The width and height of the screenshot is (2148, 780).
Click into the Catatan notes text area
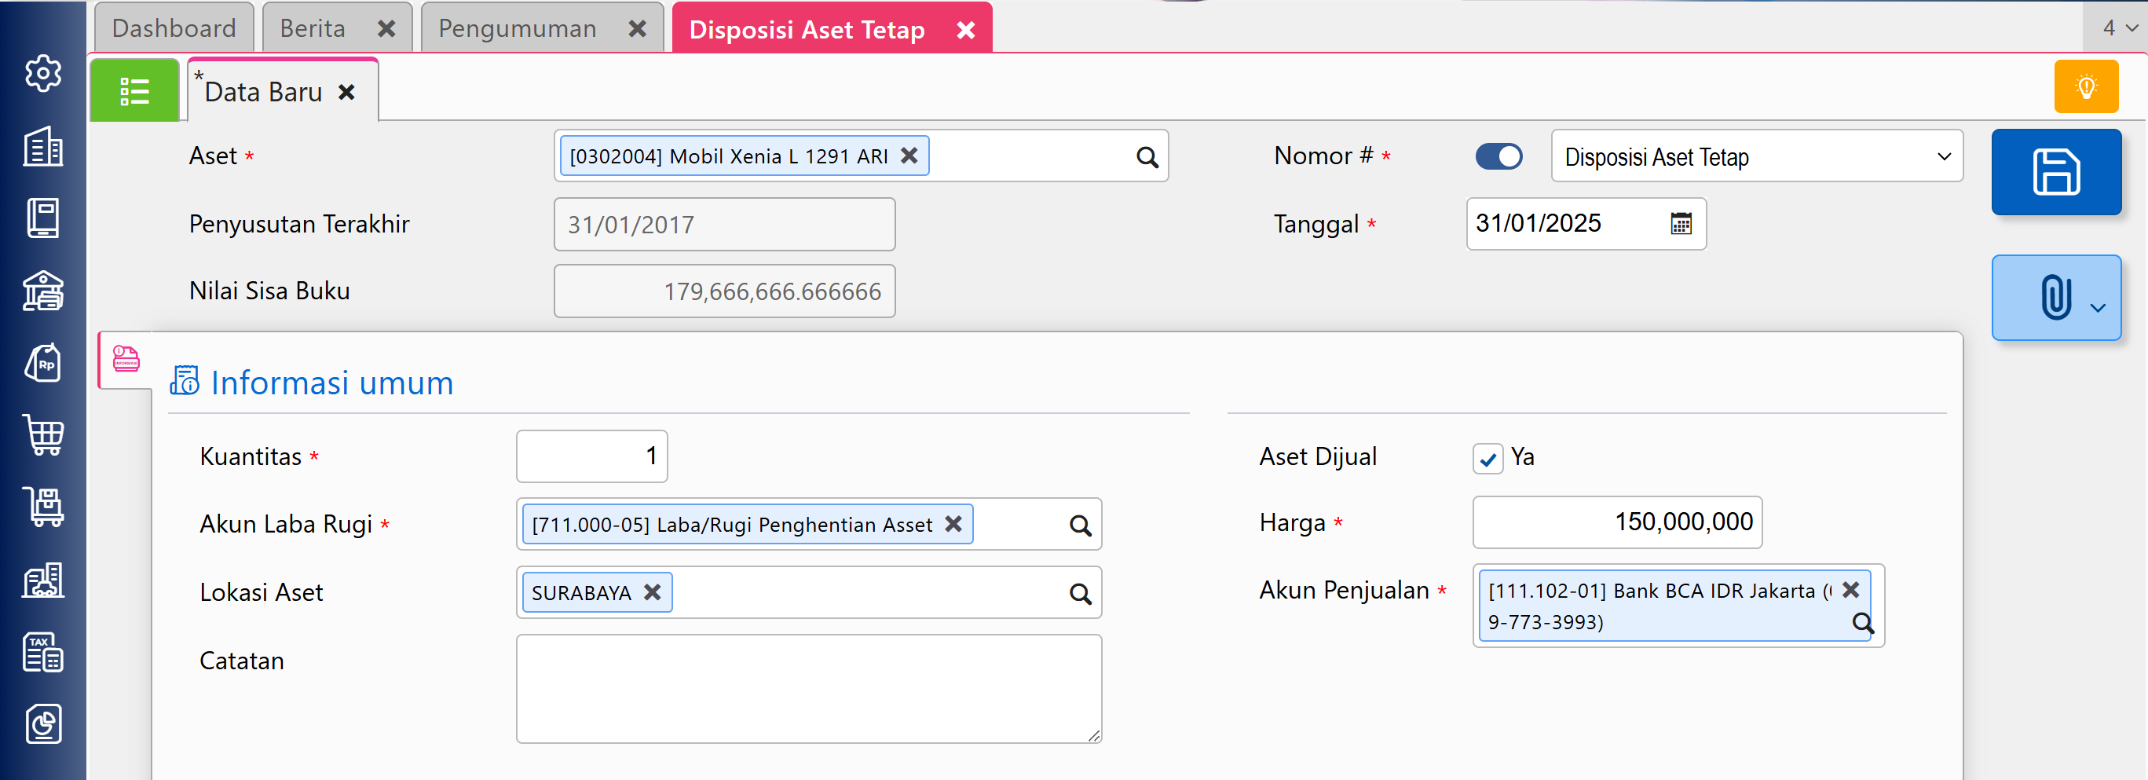[808, 688]
